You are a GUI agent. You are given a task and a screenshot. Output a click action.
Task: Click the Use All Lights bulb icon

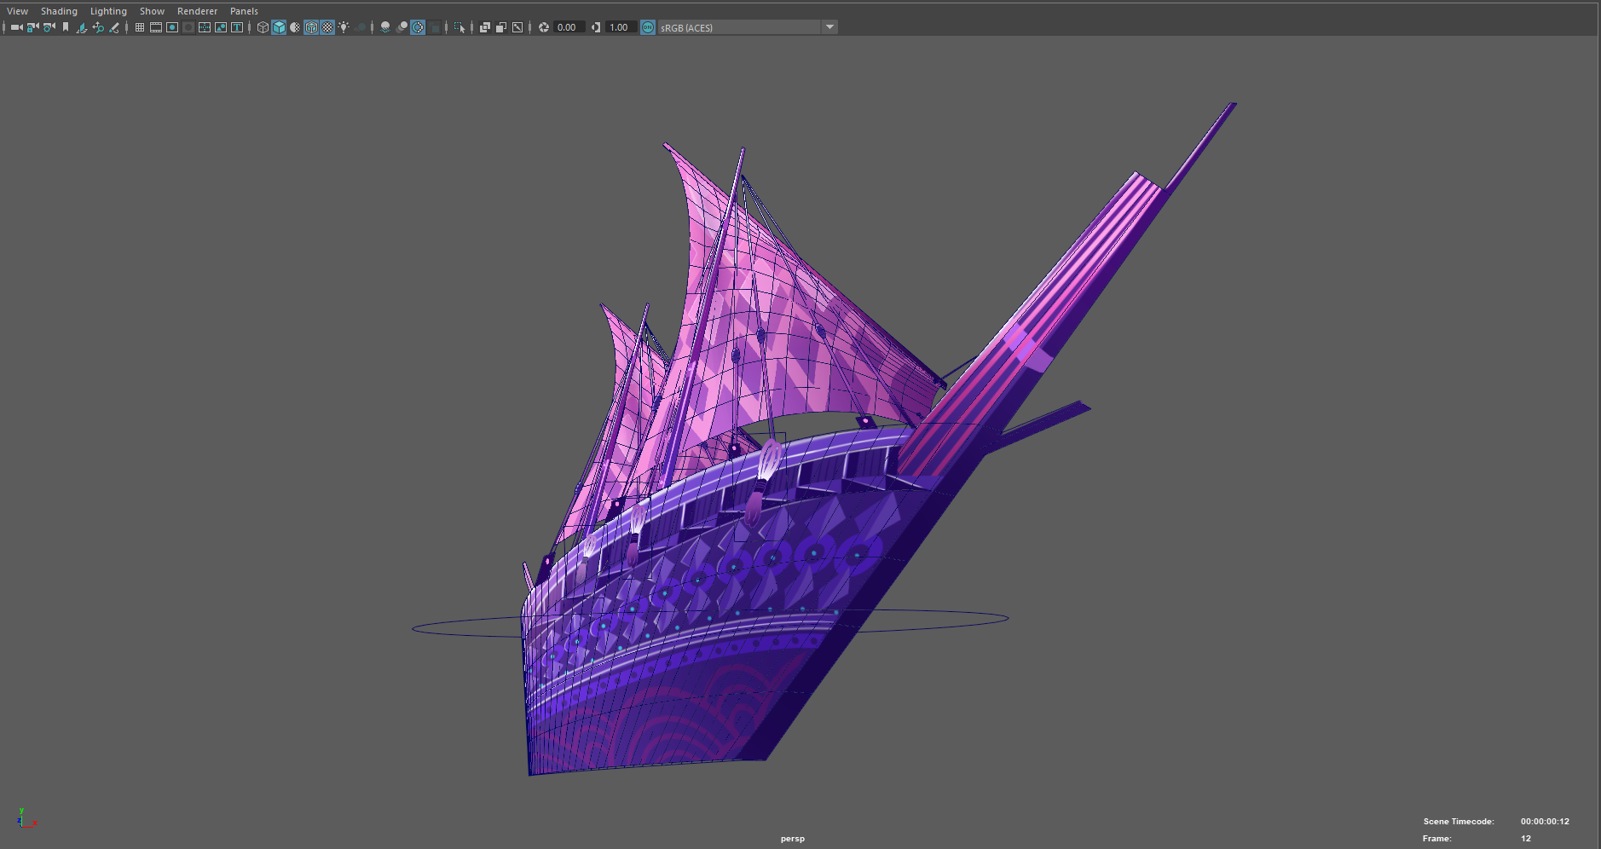tap(344, 27)
